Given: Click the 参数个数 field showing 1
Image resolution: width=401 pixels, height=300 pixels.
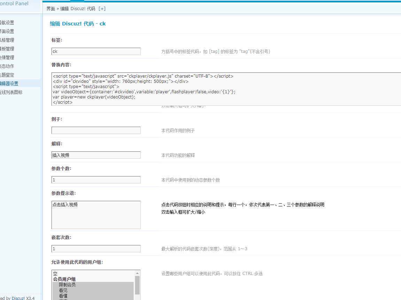Looking at the screenshot, I should (96, 180).
